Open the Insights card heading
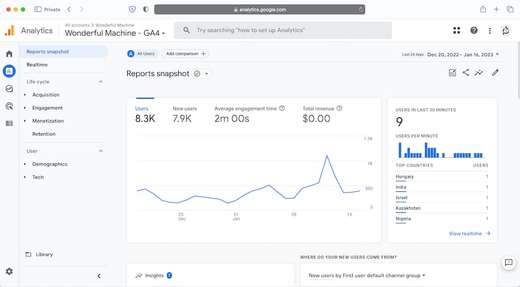This screenshot has height=287, width=520. (154, 275)
